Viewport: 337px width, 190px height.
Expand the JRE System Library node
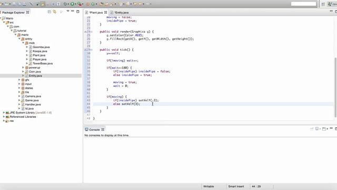(4, 112)
